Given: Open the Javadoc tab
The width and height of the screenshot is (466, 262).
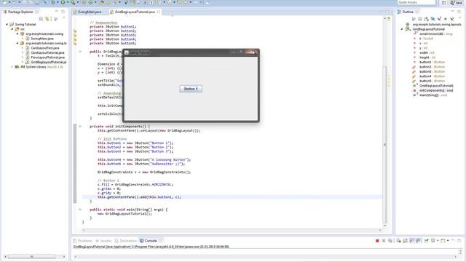Looking at the screenshot, I should click(x=103, y=241).
